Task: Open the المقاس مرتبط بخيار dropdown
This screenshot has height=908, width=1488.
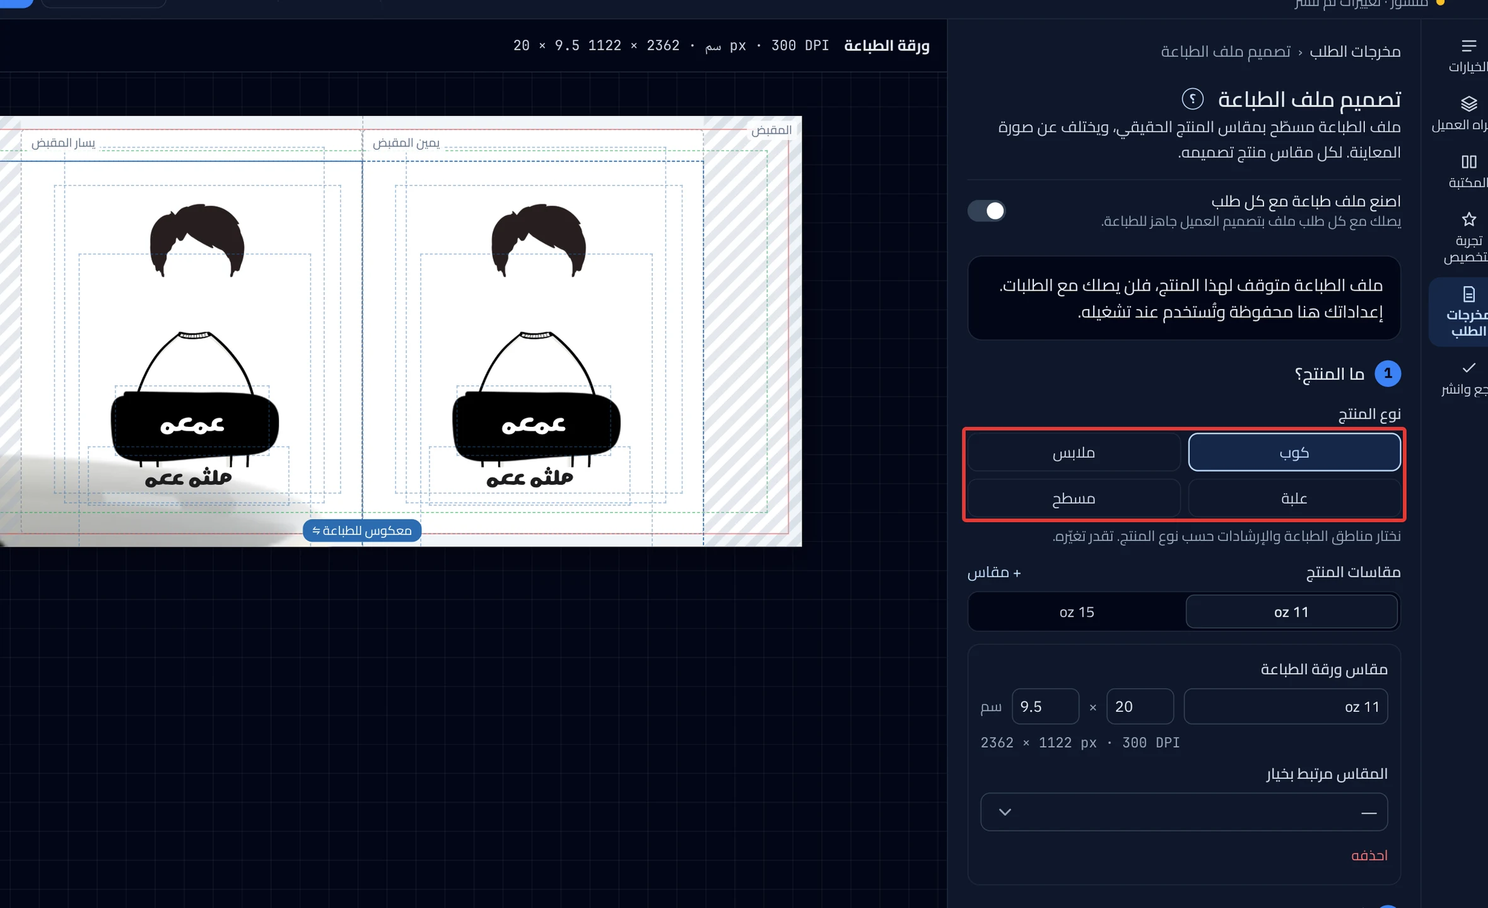Action: pyautogui.click(x=1184, y=812)
